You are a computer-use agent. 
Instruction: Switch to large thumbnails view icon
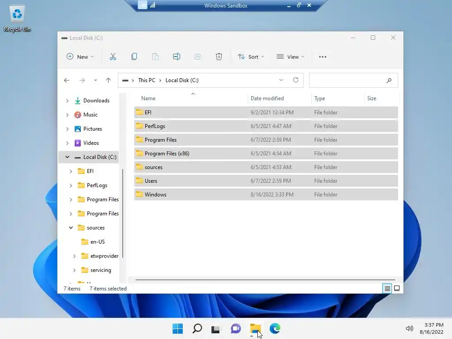pos(397,288)
